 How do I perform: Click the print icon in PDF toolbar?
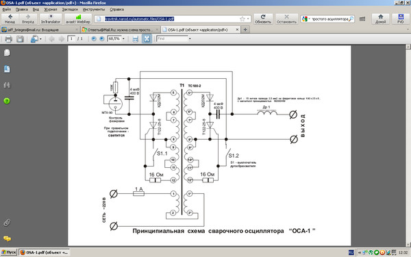point(8,39)
